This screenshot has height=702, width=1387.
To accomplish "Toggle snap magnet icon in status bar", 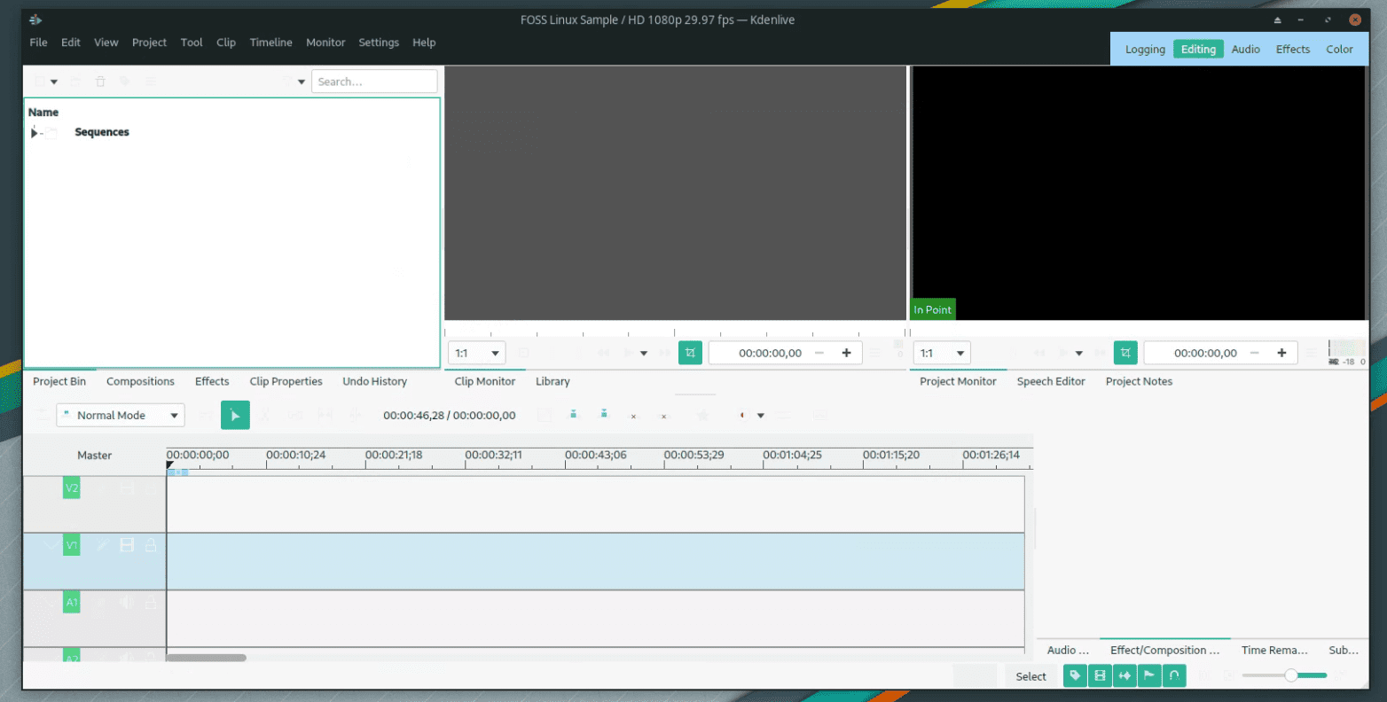I will 1174,675.
